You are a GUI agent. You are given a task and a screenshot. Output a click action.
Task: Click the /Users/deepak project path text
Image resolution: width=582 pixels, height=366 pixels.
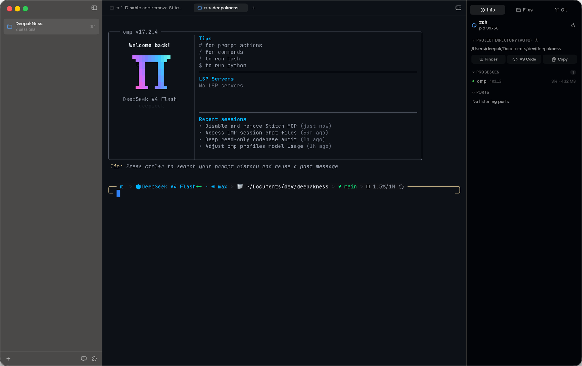coord(516,49)
